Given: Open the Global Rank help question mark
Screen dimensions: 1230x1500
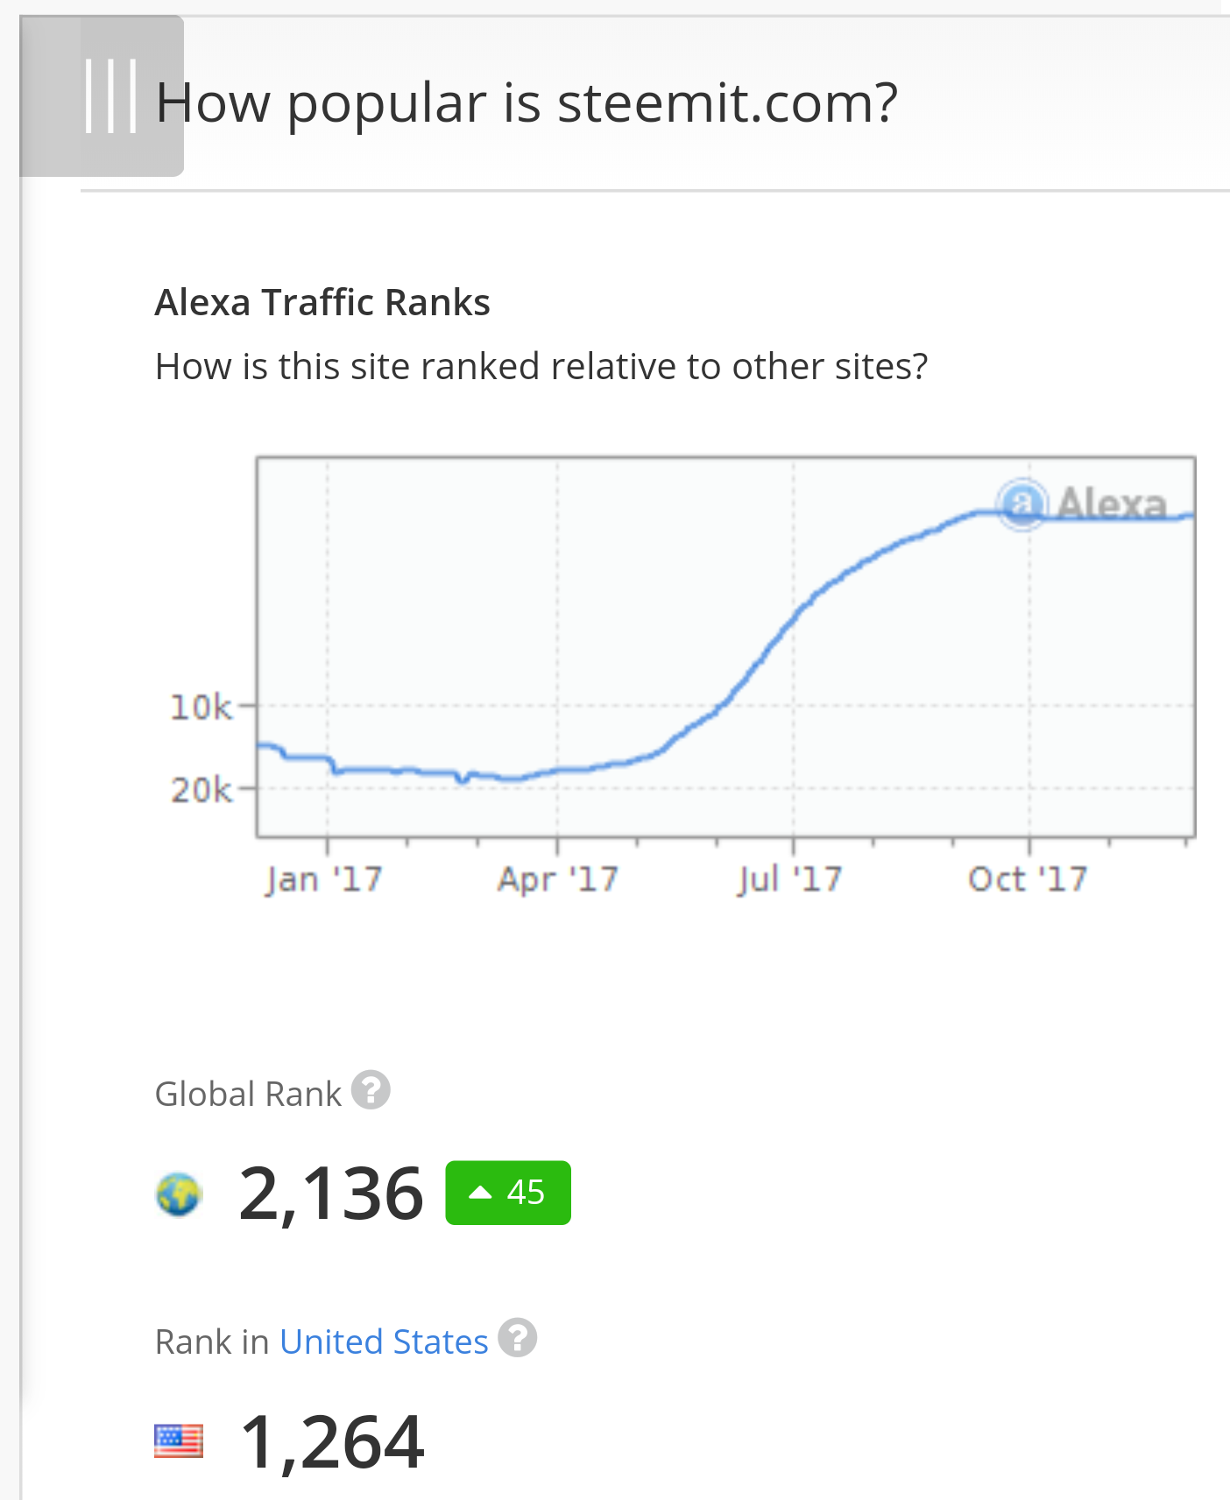Looking at the screenshot, I should [371, 1090].
